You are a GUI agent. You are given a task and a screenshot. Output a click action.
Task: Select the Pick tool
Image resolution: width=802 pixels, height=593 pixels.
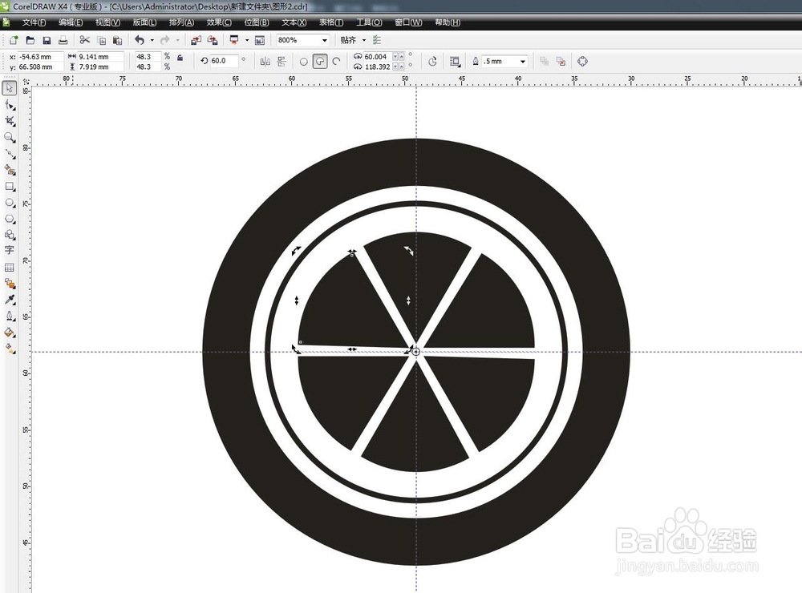pos(9,88)
